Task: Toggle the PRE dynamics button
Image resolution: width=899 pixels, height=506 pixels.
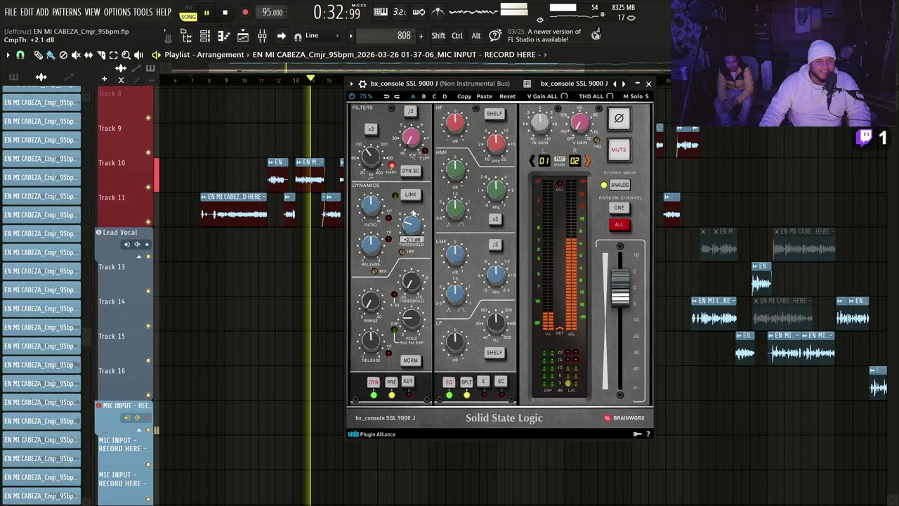Action: tap(391, 382)
